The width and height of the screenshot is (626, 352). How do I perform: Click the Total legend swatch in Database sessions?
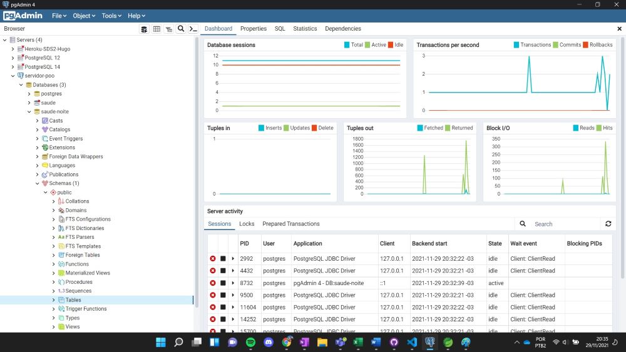pyautogui.click(x=347, y=44)
